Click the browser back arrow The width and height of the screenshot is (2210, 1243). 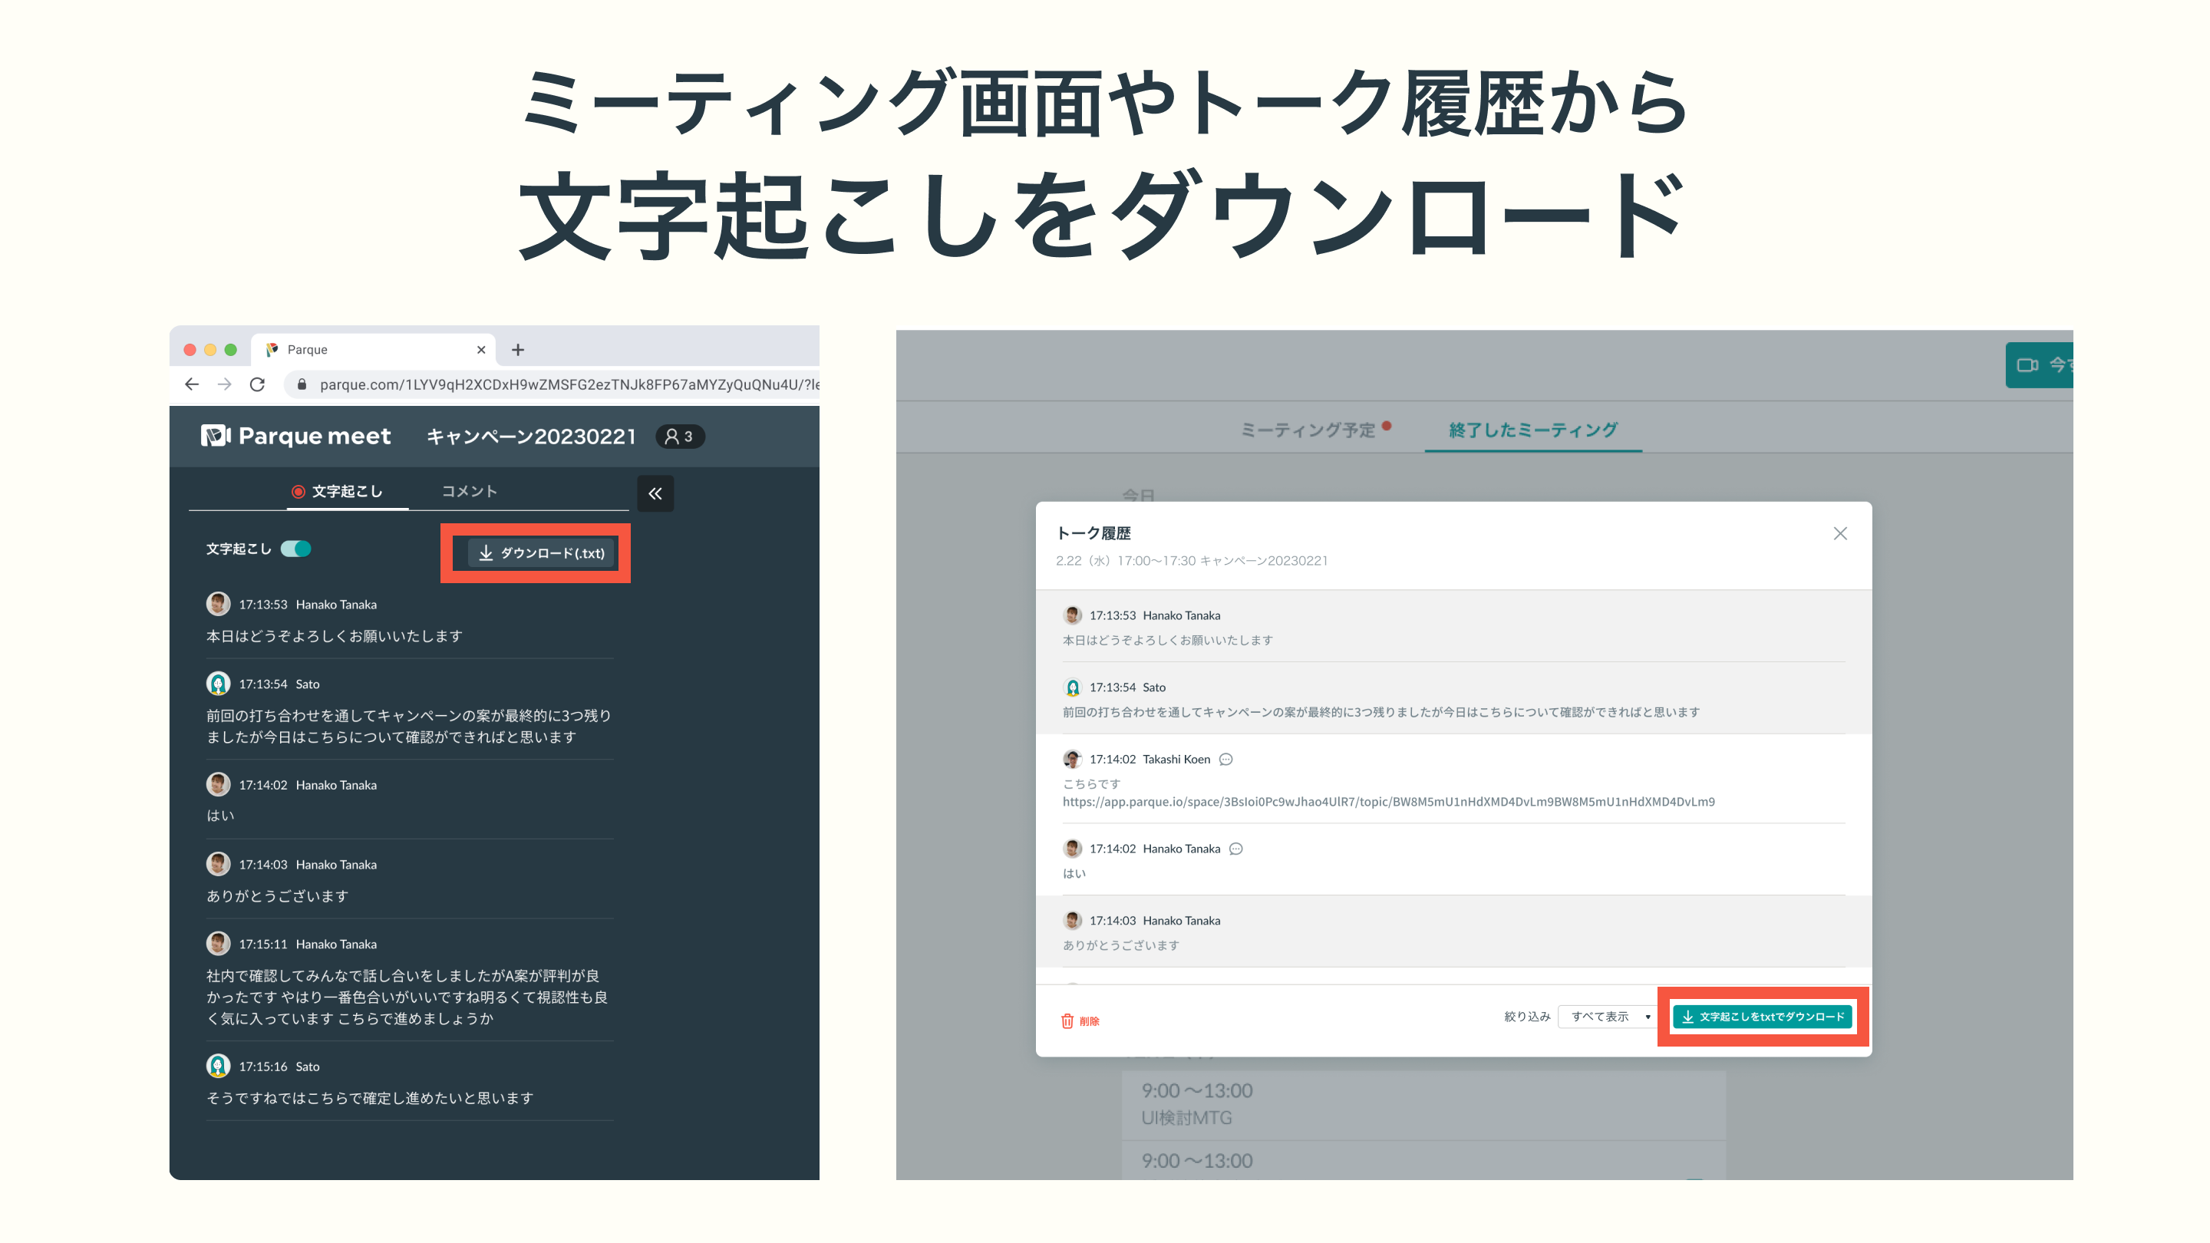[x=190, y=384]
